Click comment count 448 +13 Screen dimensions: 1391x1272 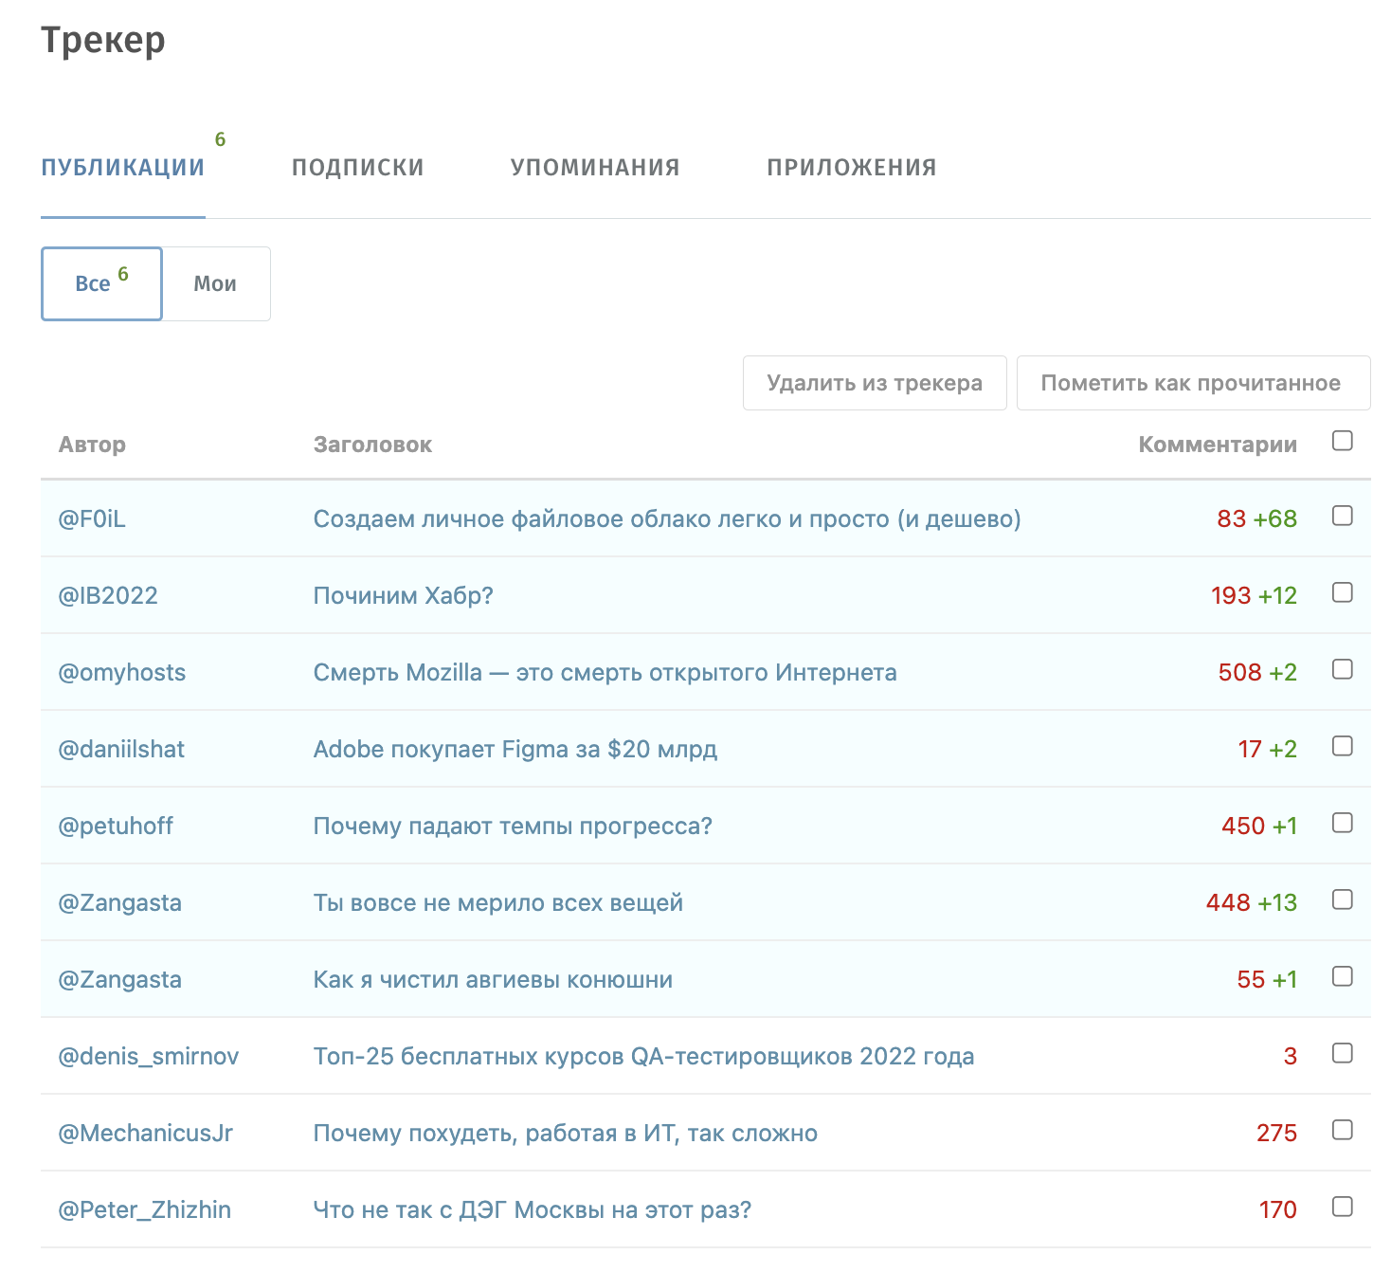tap(1252, 902)
